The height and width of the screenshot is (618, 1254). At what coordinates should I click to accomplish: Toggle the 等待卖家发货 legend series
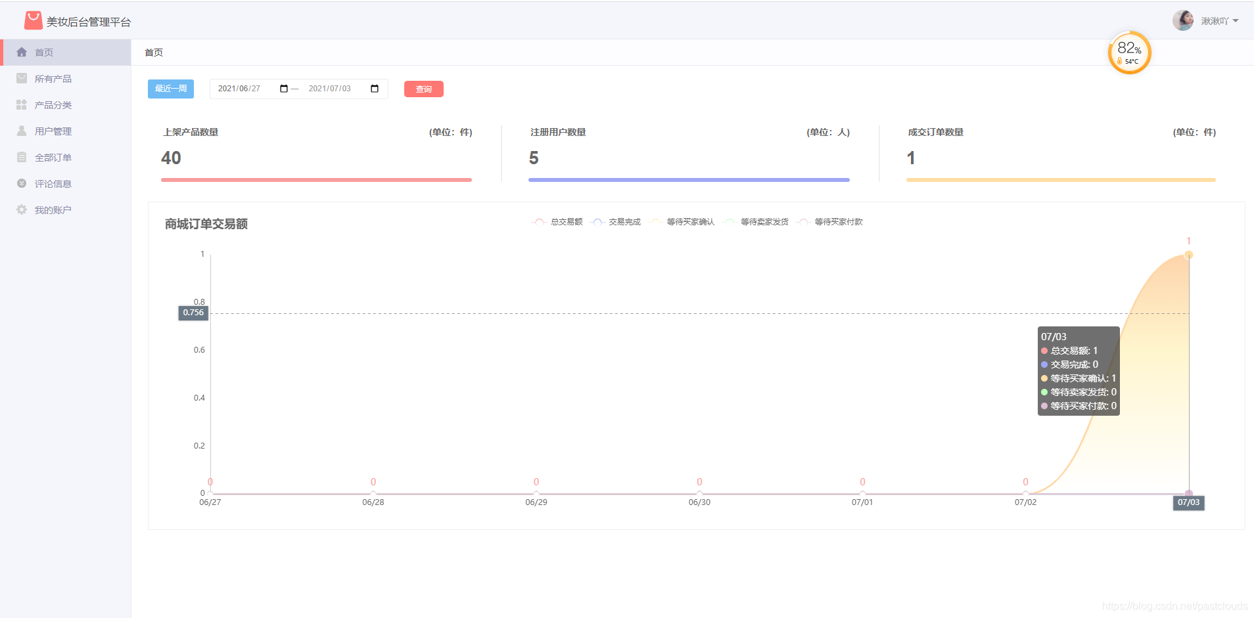(756, 222)
